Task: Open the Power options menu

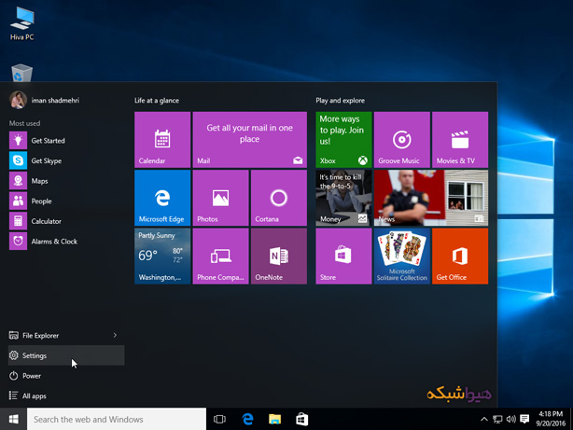Action: (66, 376)
